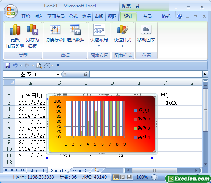
Task: Select the Sheet2 worksheet tab
Action: [x=59, y=170]
